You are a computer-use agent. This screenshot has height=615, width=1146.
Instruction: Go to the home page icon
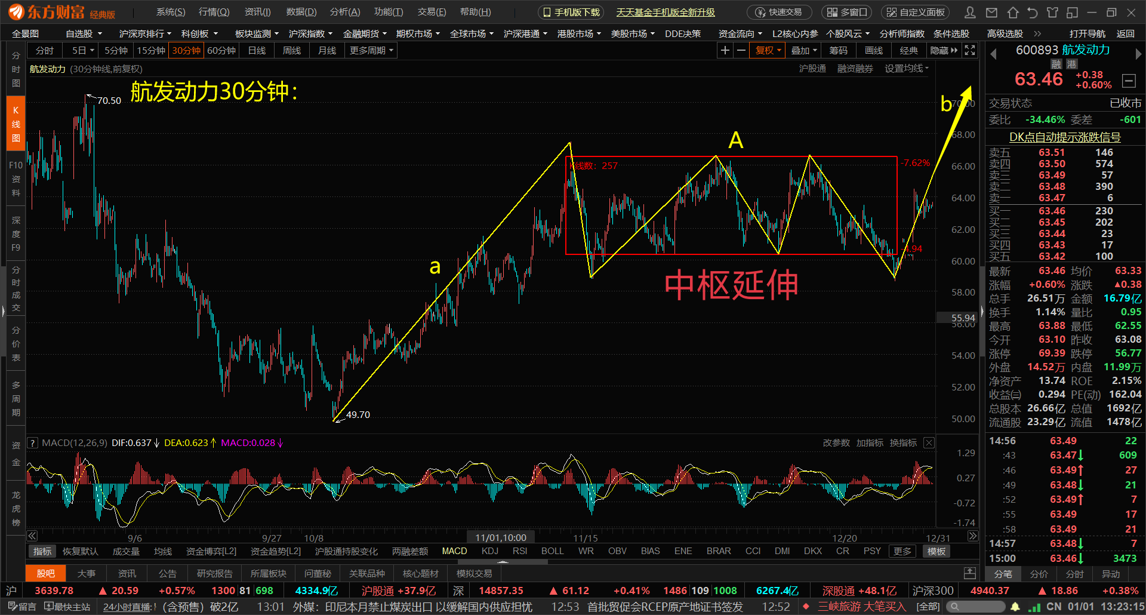click(1012, 12)
